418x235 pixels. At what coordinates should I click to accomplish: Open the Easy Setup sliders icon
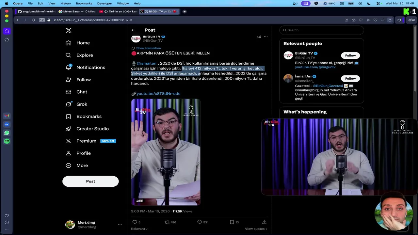[382, 20]
